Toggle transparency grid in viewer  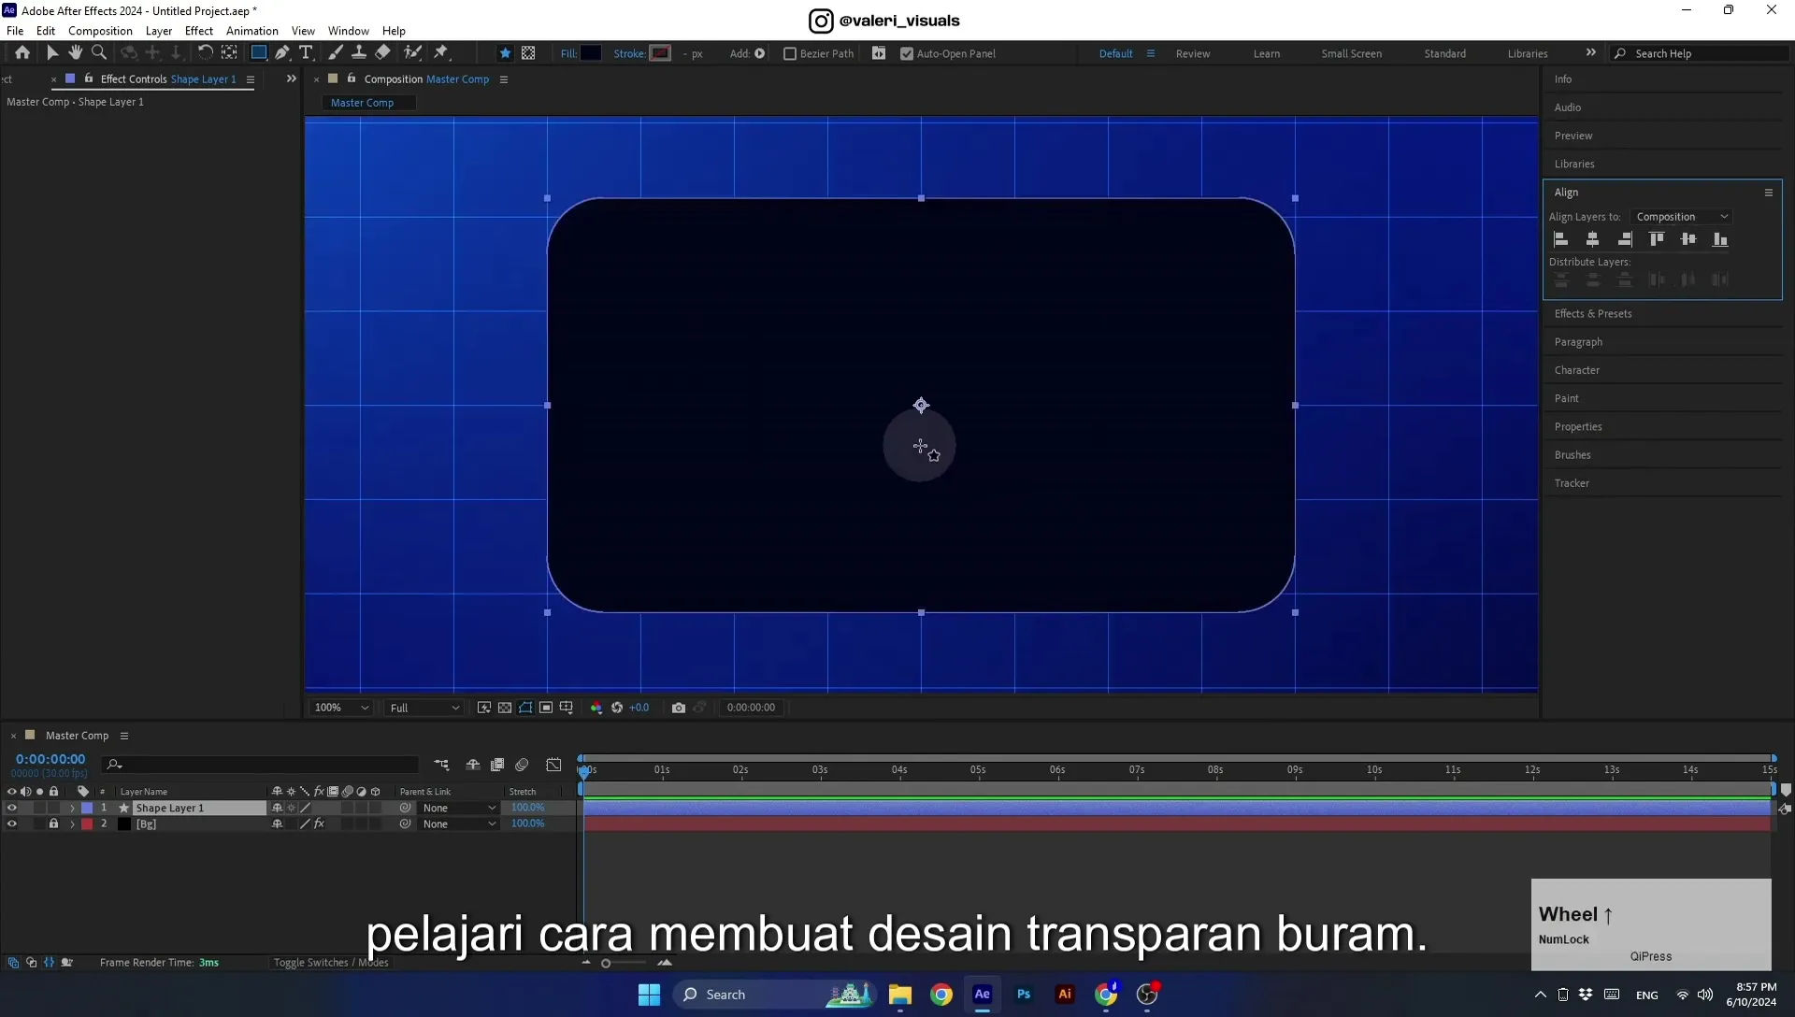(505, 708)
